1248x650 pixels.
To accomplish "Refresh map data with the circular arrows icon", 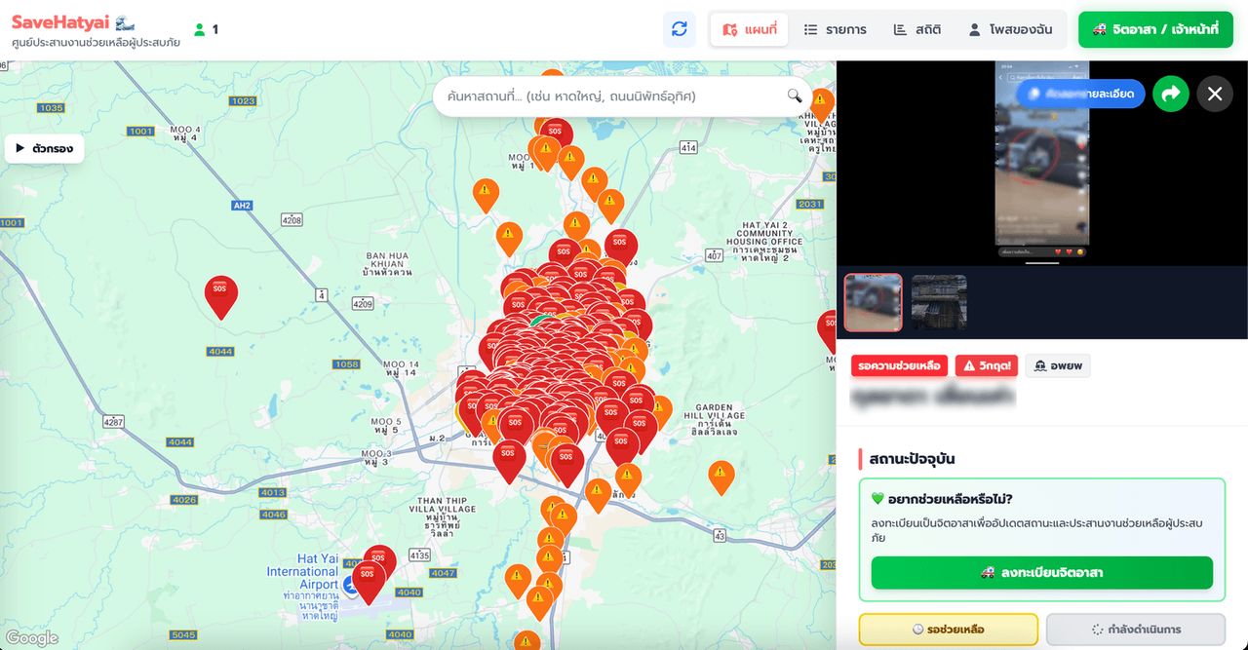I will [680, 29].
